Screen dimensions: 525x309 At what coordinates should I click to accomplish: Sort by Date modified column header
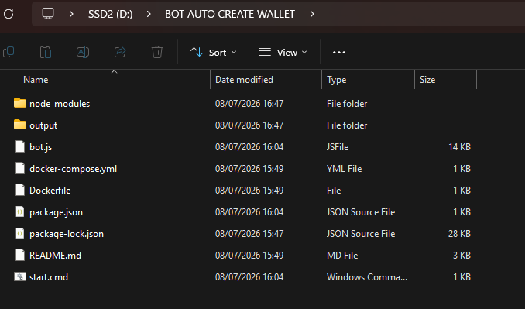[x=244, y=80]
